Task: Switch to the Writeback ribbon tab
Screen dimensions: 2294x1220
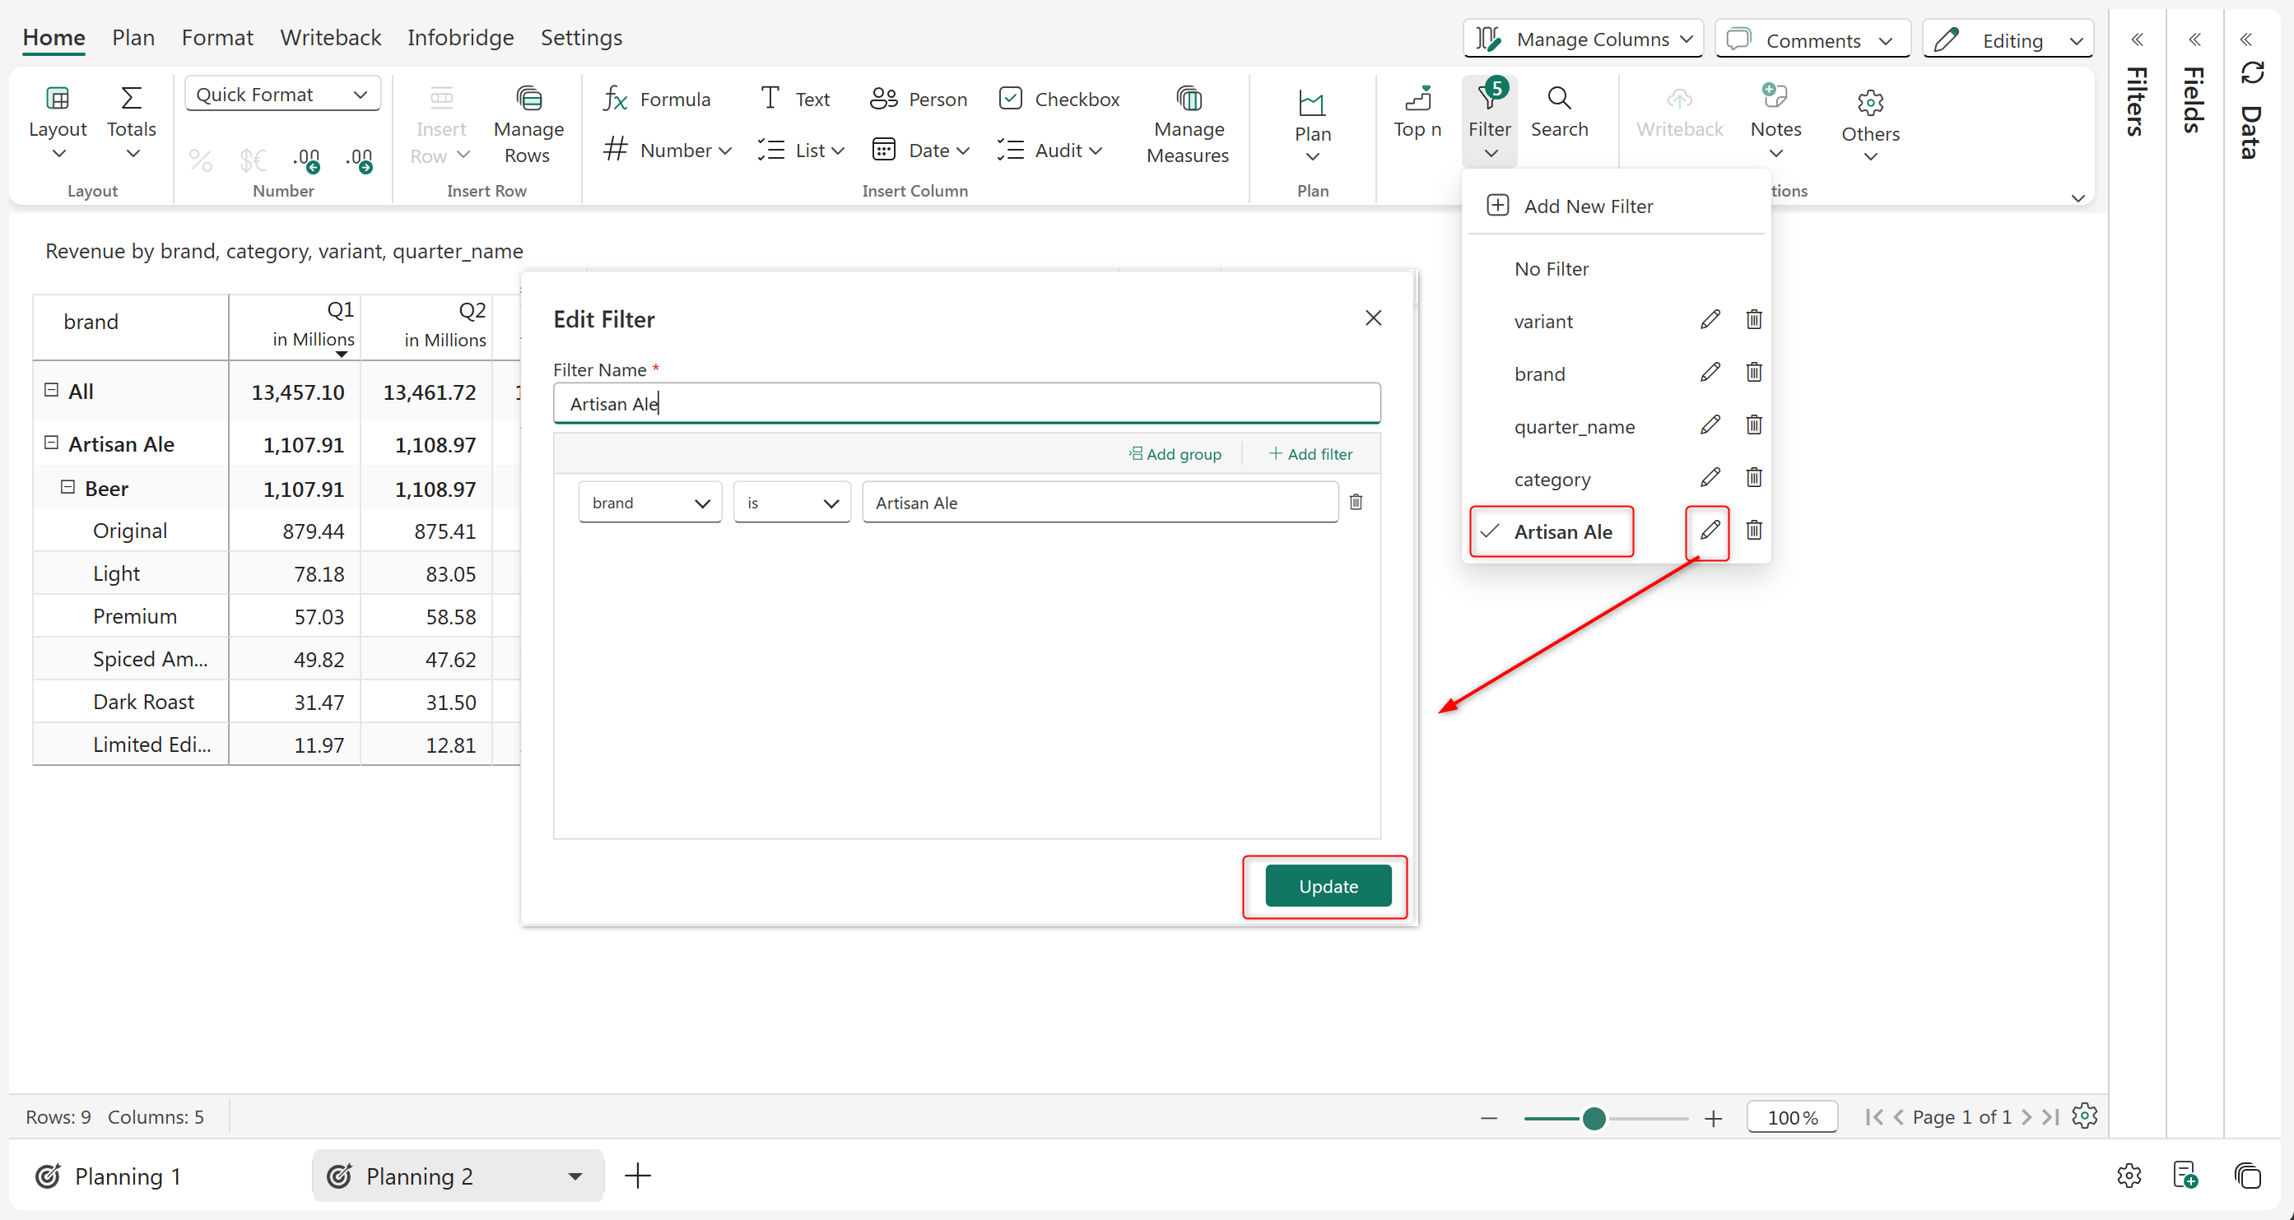Action: point(329,37)
